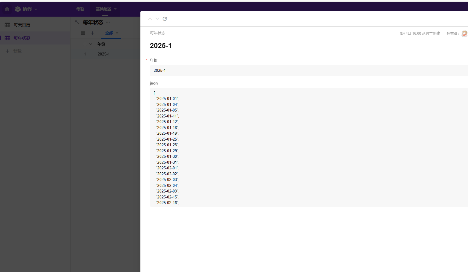Go to next record with the down arrow
The height and width of the screenshot is (272, 468).
click(157, 19)
